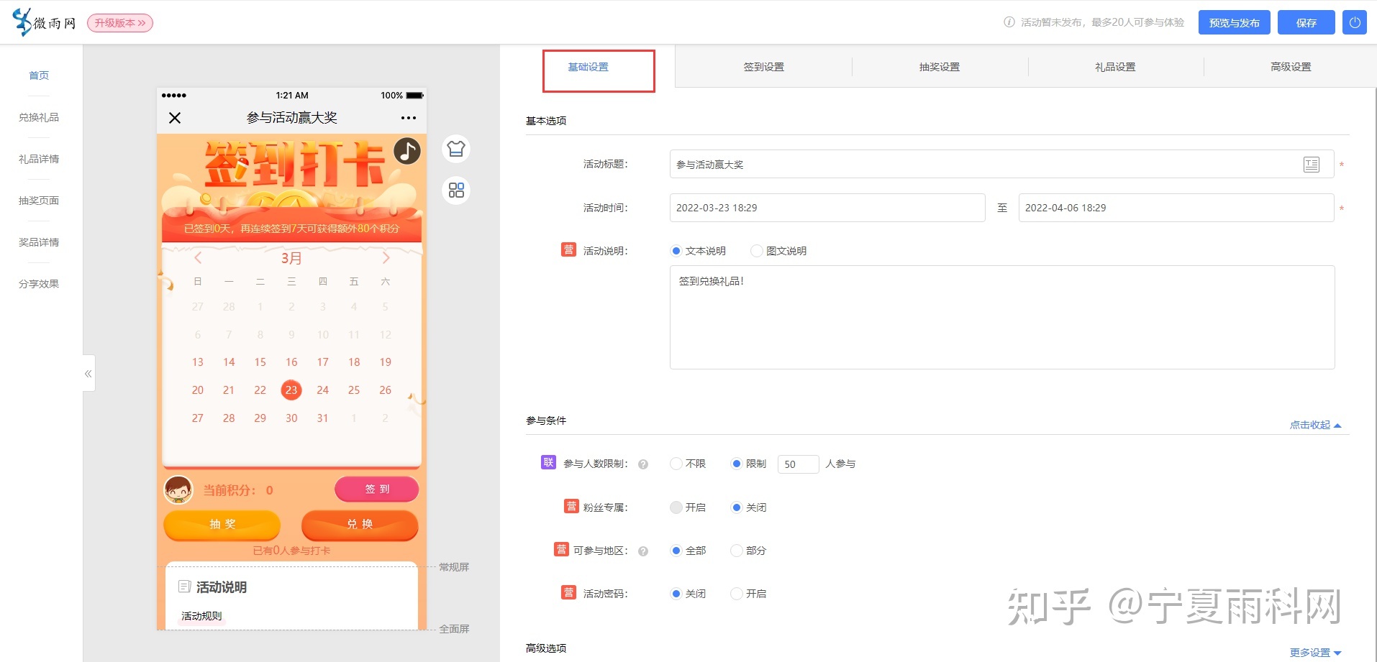Open the four-squares module icon
The height and width of the screenshot is (662, 1377).
tap(456, 190)
